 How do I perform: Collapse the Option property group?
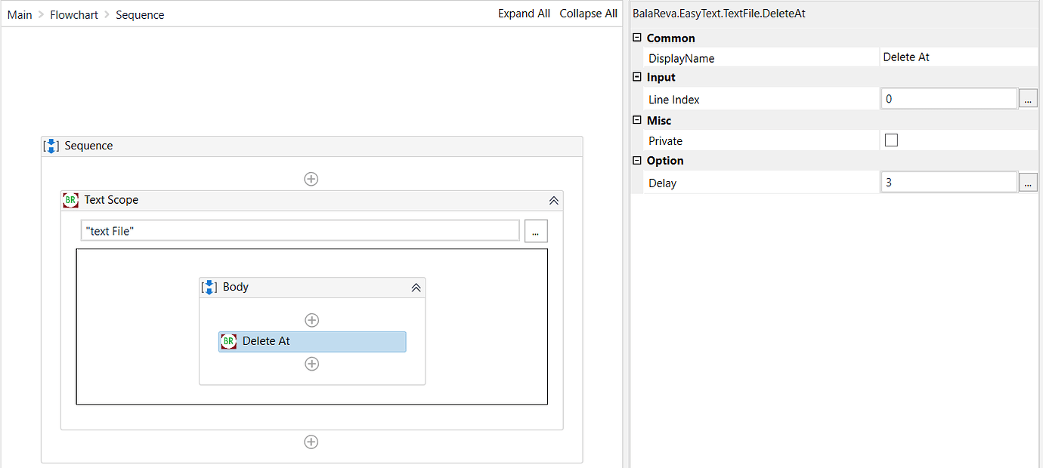[x=637, y=160]
